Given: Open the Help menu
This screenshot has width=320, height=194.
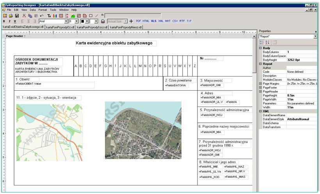Looking at the screenshot, I should (x=74, y=10).
